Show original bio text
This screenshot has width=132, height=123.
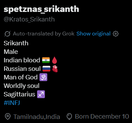pyautogui.click(x=94, y=34)
